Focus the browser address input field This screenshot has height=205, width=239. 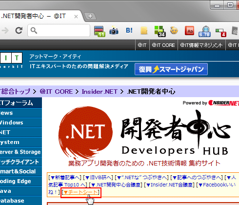coord(59,30)
